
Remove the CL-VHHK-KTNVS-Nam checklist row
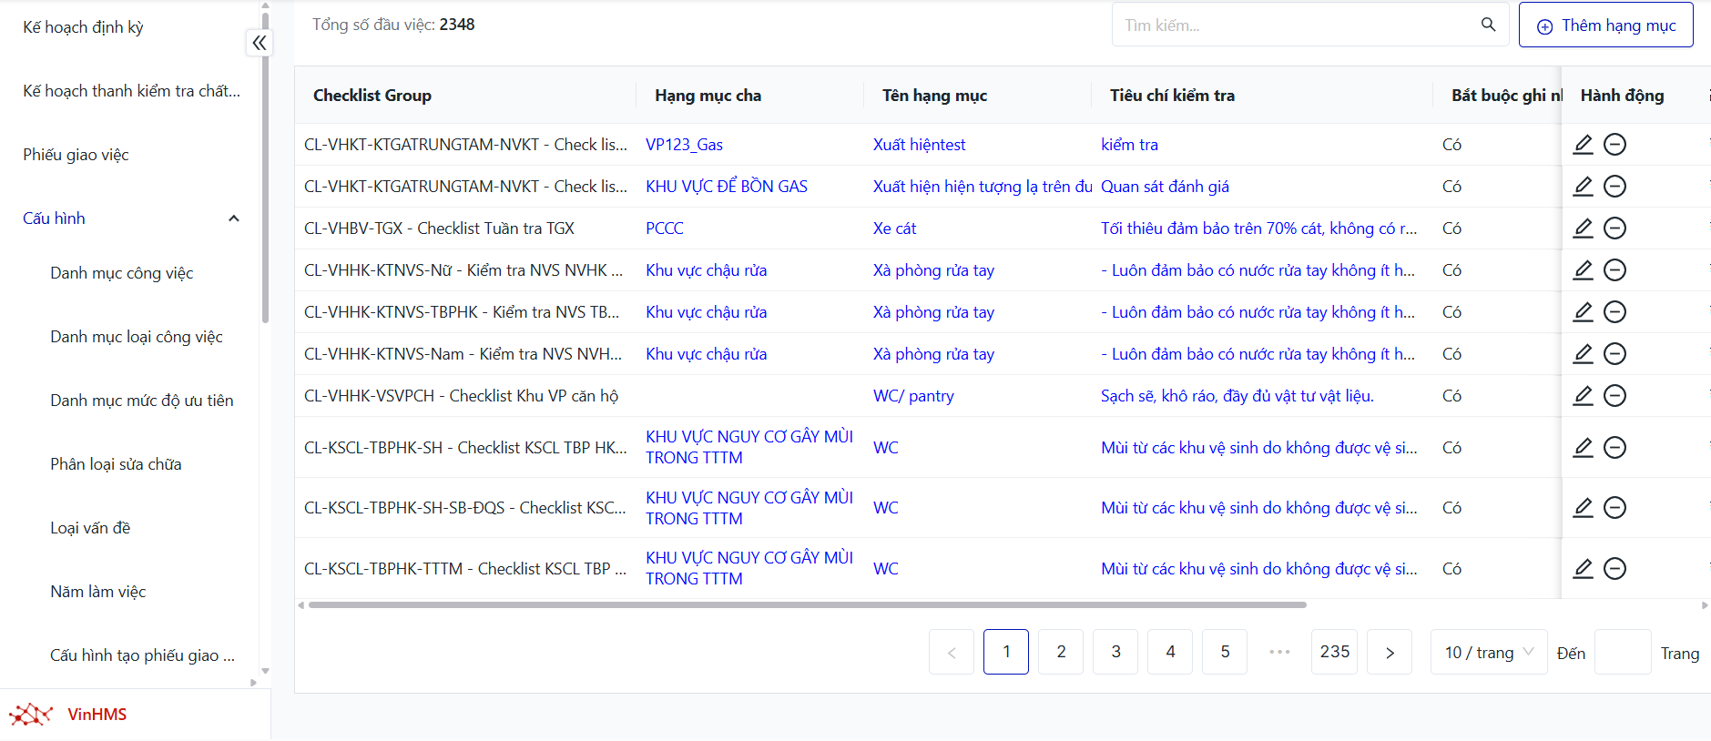[x=1614, y=354]
